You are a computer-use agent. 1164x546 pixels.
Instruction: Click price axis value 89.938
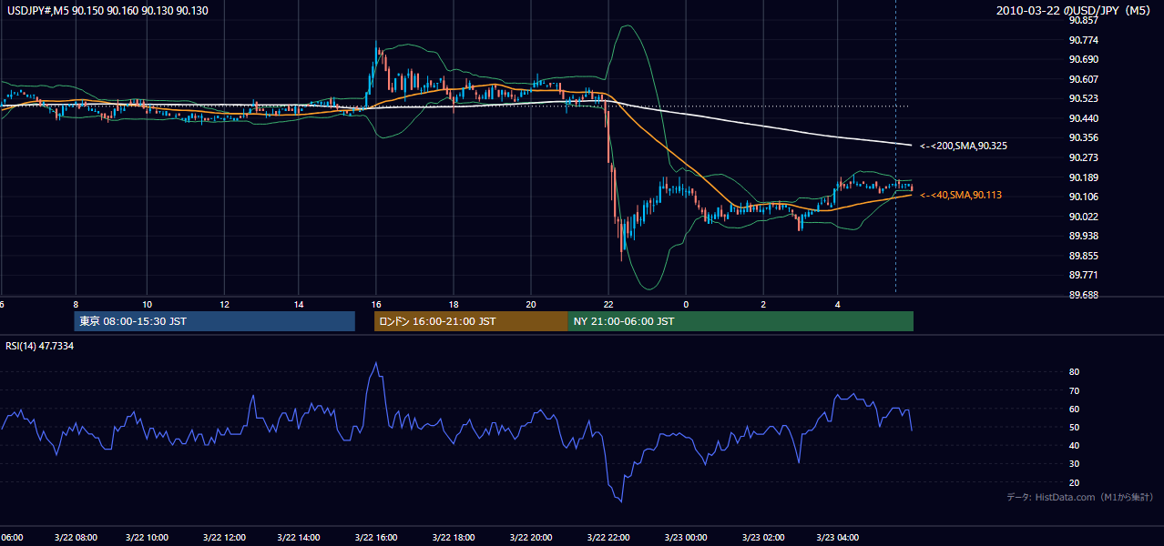(1083, 236)
